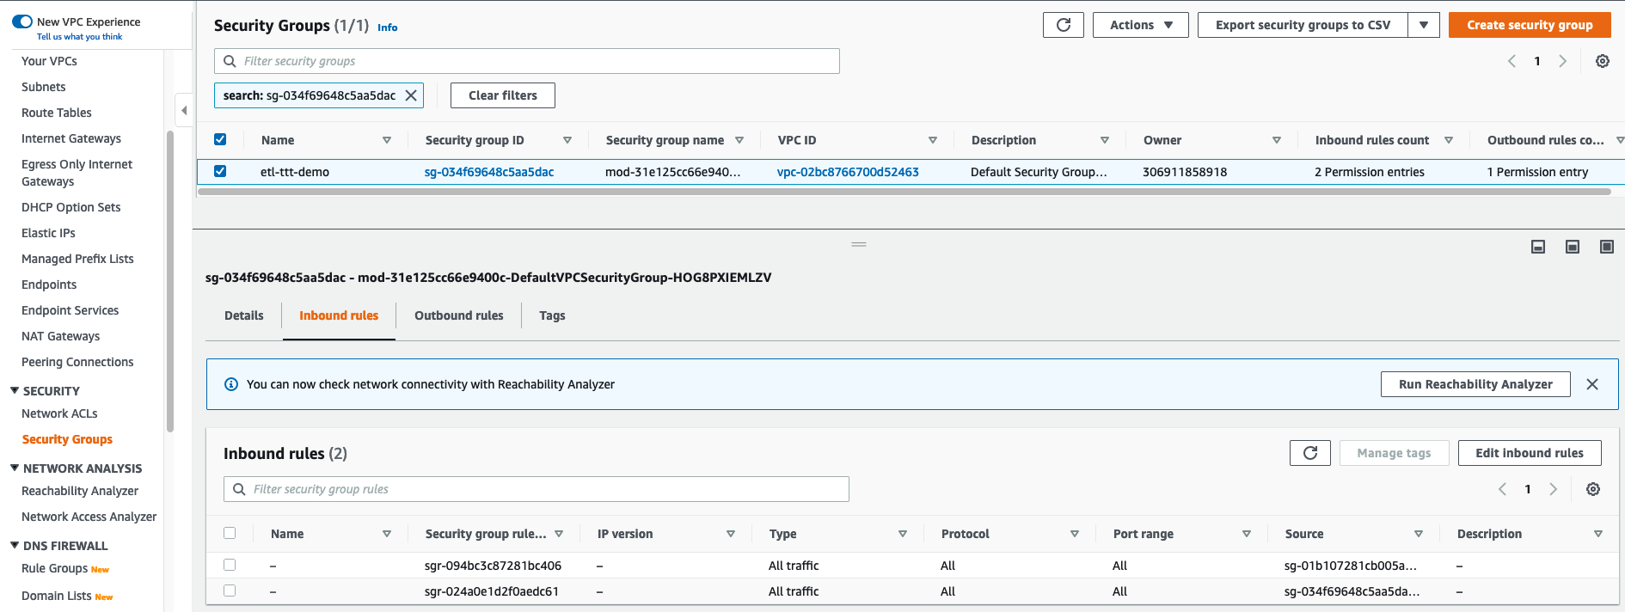This screenshot has width=1625, height=612.
Task: Refresh the inbound rules list
Action: tap(1310, 453)
